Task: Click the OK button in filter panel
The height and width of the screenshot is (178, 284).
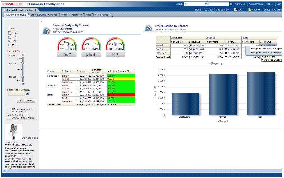Action: point(20,101)
